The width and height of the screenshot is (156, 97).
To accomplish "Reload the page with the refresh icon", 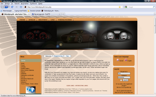I will (x=12, y=7).
